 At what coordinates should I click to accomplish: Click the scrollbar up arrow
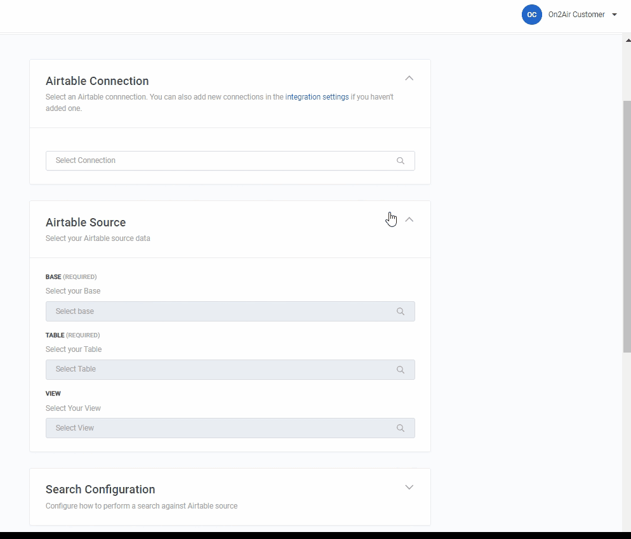627,39
